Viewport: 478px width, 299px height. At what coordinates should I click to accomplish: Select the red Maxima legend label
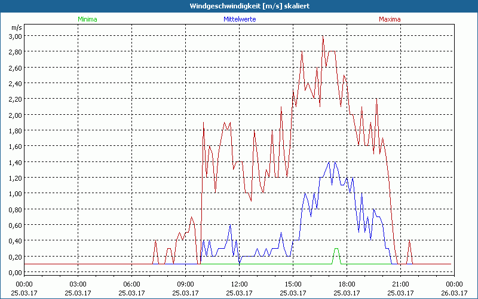390,19
